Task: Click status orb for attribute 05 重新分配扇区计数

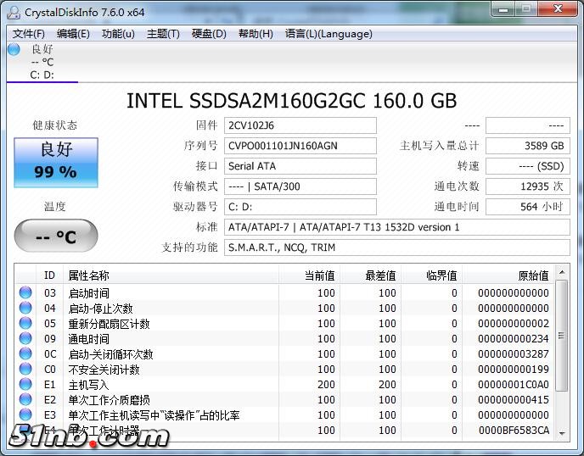Action: pyautogui.click(x=25, y=324)
